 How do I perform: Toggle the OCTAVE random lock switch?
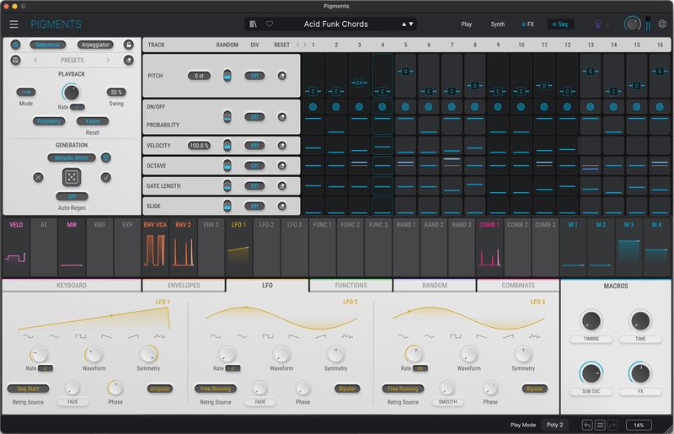[x=227, y=166]
